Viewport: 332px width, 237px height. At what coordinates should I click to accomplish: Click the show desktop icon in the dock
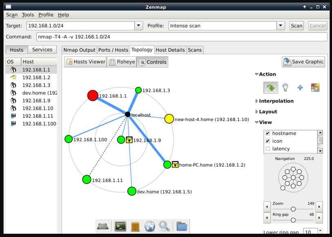coord(102,227)
